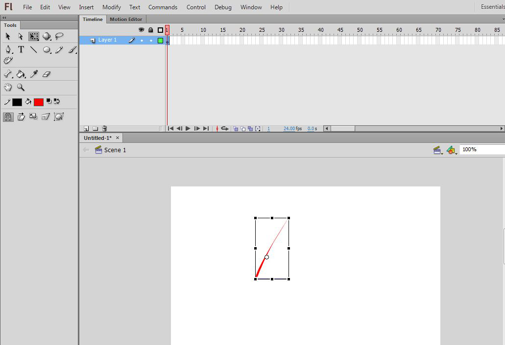The width and height of the screenshot is (505, 345).
Task: Select the Eraser tool
Action: tap(47, 74)
